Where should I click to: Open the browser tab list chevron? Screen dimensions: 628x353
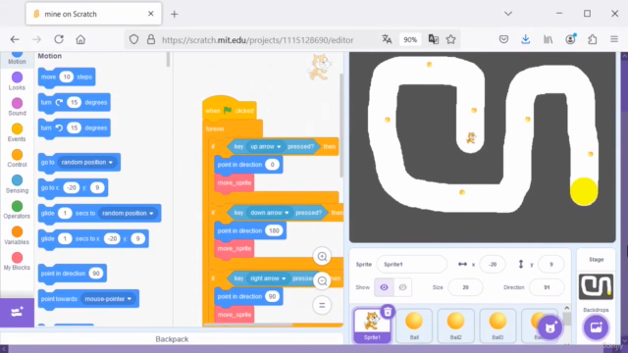pyautogui.click(x=508, y=14)
